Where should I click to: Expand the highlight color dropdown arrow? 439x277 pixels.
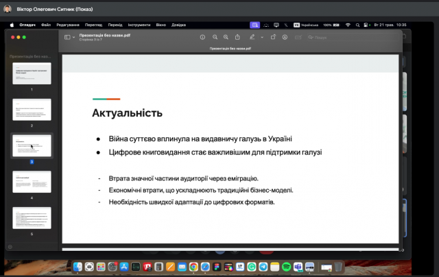pos(262,37)
